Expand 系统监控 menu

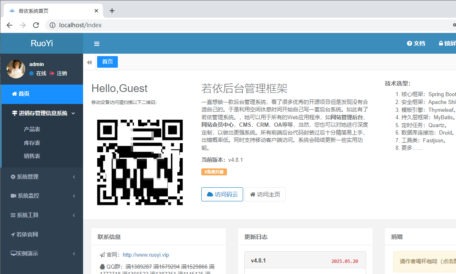[42, 196]
